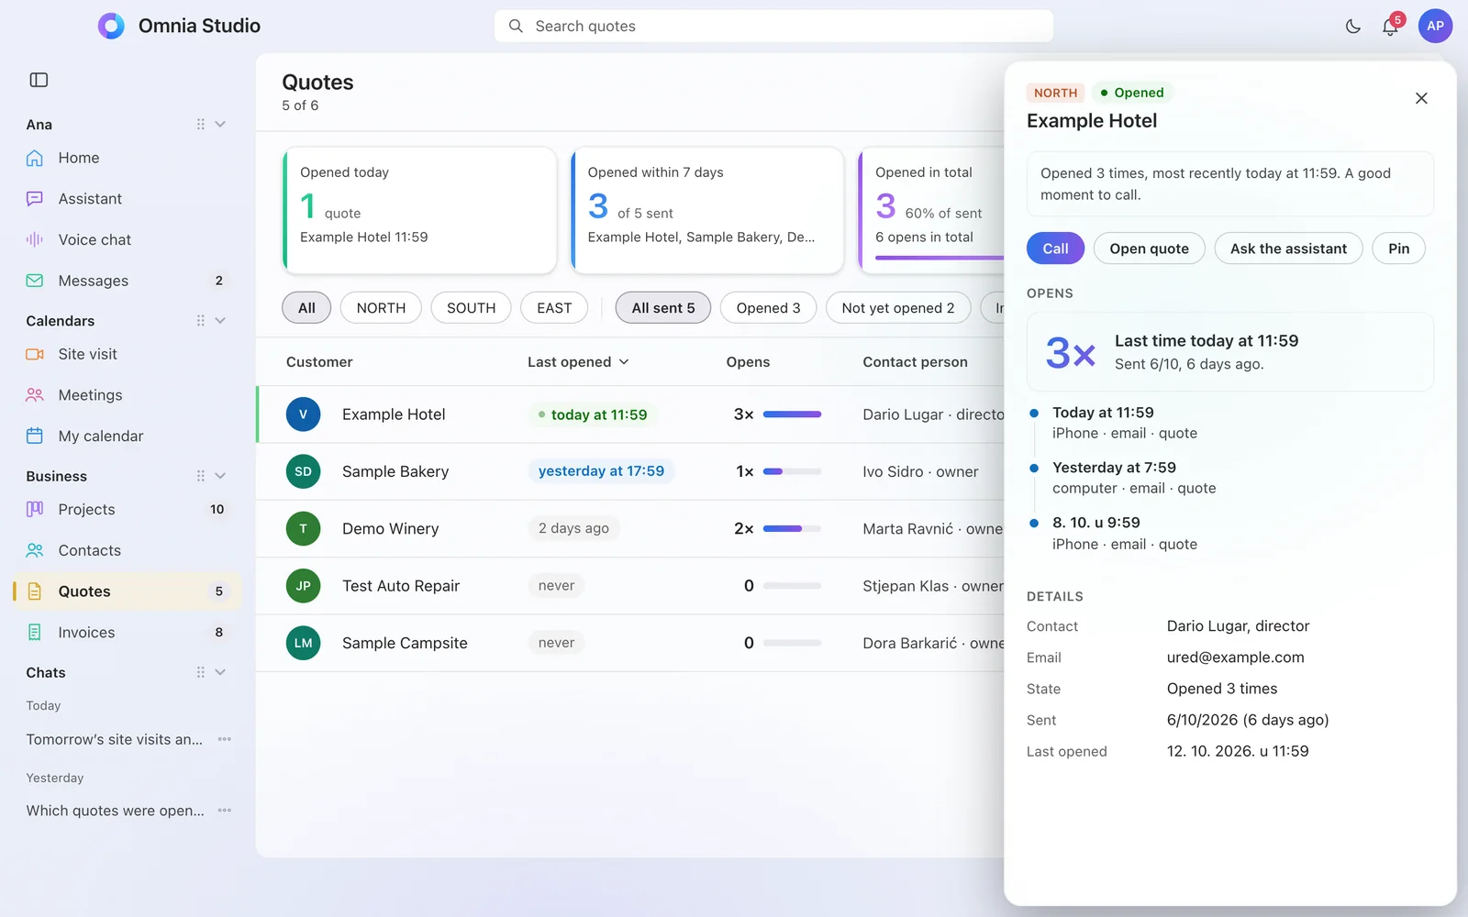Click the Chats section drag handle
1468x917 pixels.
200,672
